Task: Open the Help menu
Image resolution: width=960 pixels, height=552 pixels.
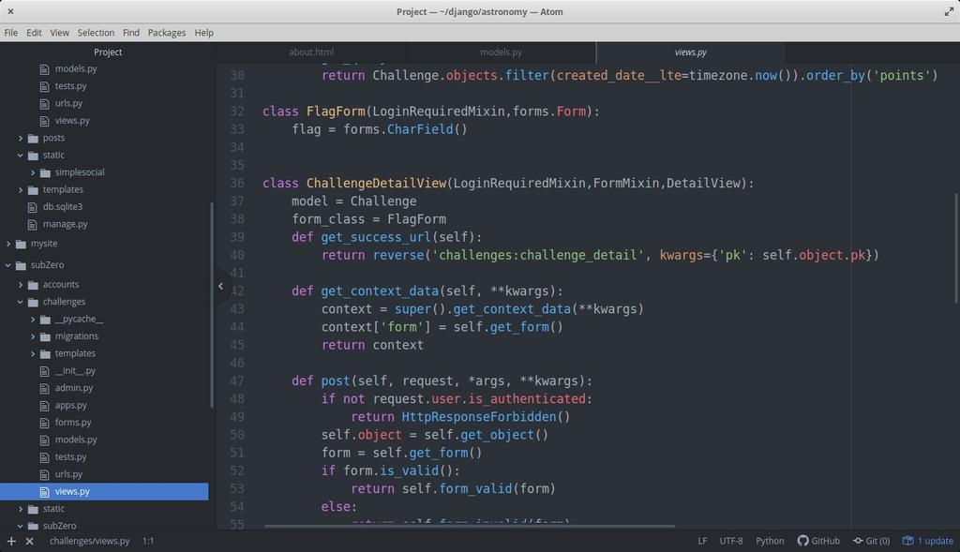Action: (203, 33)
